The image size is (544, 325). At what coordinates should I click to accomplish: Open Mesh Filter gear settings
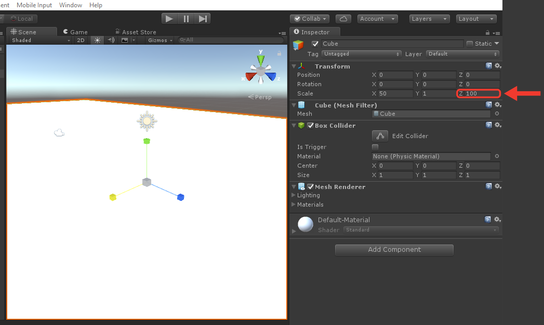(498, 105)
